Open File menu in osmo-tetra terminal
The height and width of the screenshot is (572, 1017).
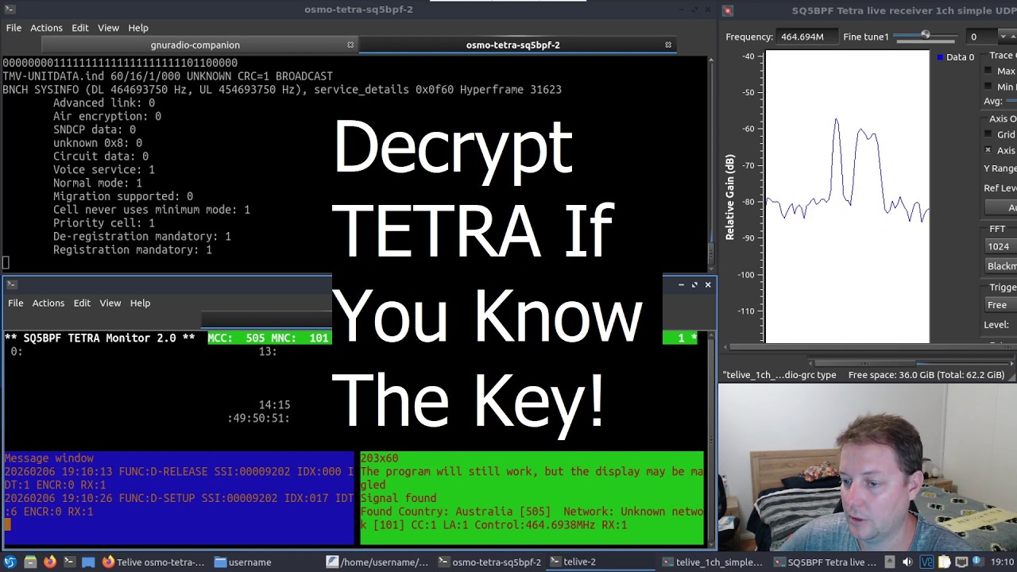14,28
